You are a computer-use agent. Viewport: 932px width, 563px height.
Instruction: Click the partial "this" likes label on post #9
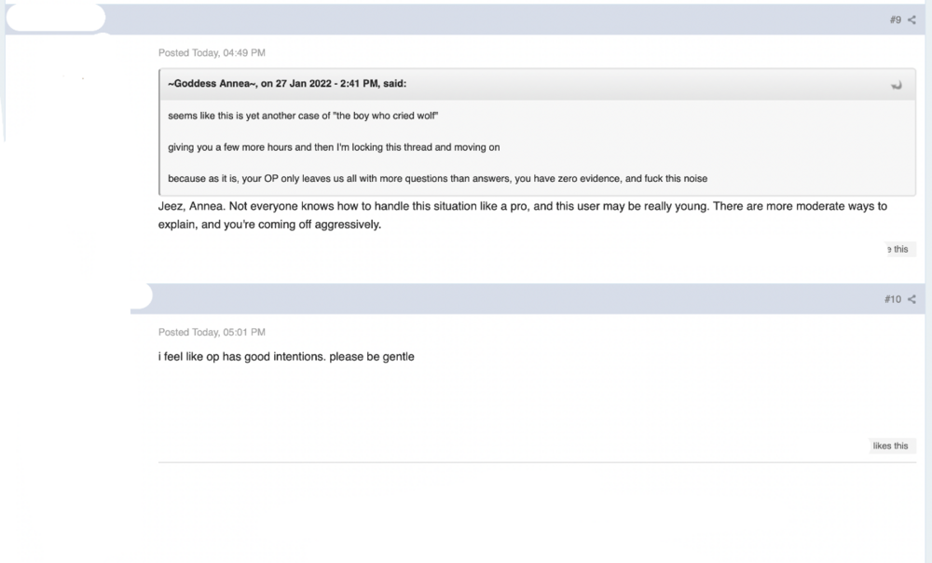click(x=898, y=249)
